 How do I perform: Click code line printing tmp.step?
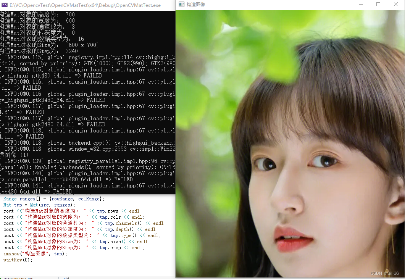tap(74, 248)
